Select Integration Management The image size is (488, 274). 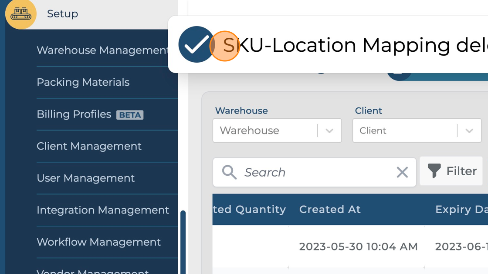tap(103, 210)
